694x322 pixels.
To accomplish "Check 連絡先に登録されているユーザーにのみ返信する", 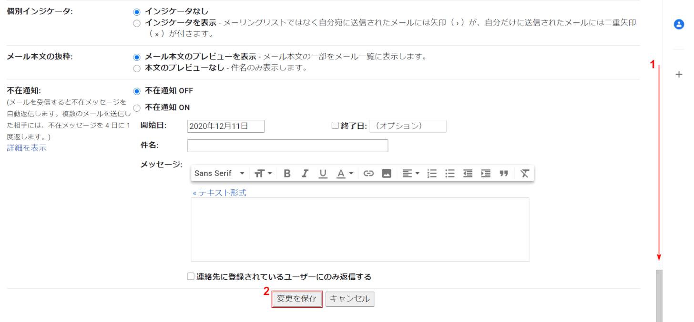I will tap(191, 276).
